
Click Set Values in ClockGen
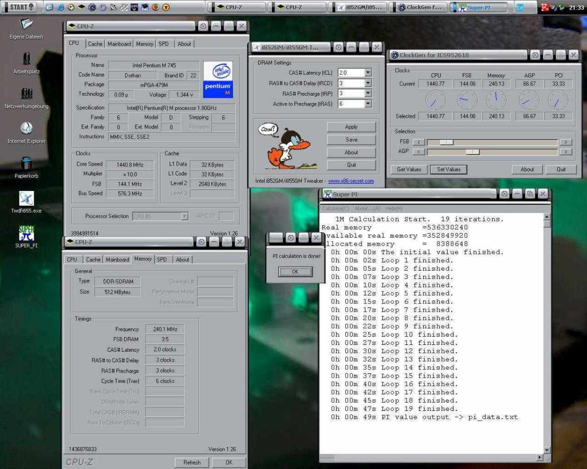(x=449, y=170)
